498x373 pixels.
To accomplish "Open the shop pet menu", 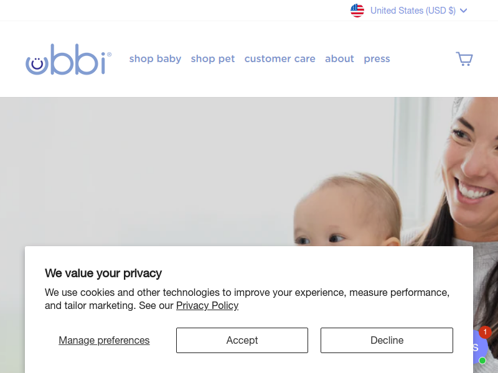I will click(x=213, y=59).
